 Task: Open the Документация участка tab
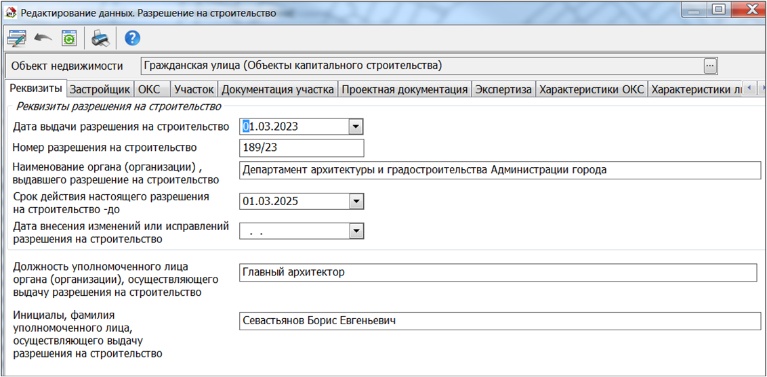278,90
